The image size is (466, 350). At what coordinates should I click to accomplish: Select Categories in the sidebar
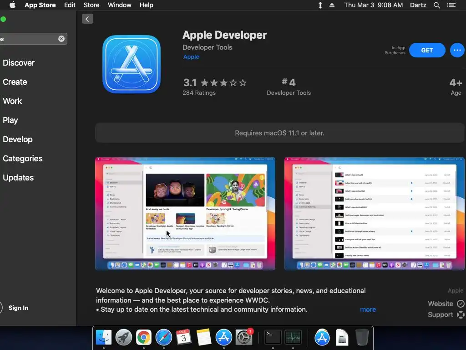click(x=23, y=158)
